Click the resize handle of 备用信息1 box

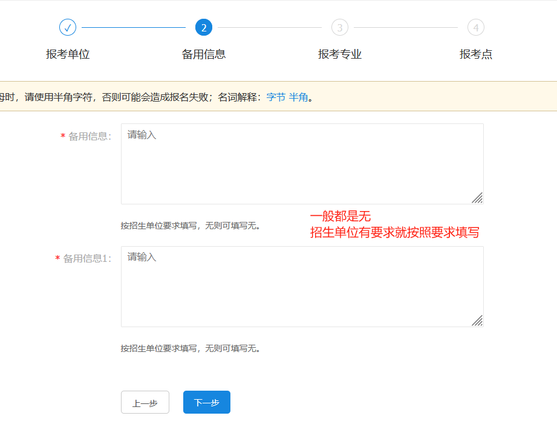pyautogui.click(x=477, y=321)
